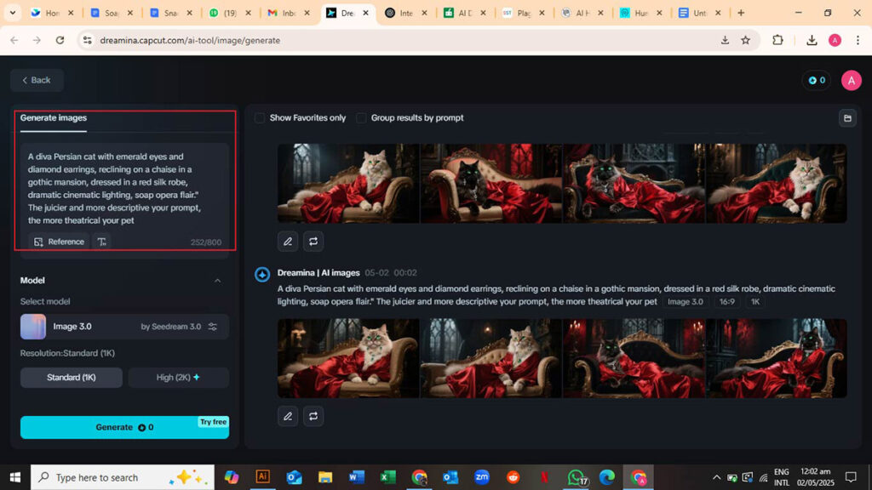Open a new browser tab with plus

(x=741, y=13)
